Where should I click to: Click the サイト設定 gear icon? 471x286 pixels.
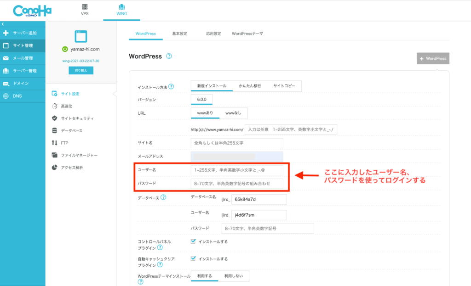[54, 94]
